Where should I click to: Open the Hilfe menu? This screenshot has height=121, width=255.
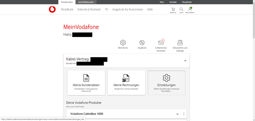pos(150,9)
